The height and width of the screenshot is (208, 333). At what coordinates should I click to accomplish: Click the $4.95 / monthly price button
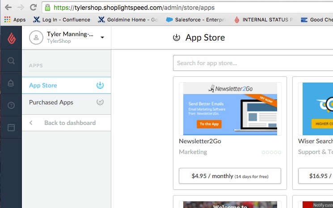coord(230,176)
